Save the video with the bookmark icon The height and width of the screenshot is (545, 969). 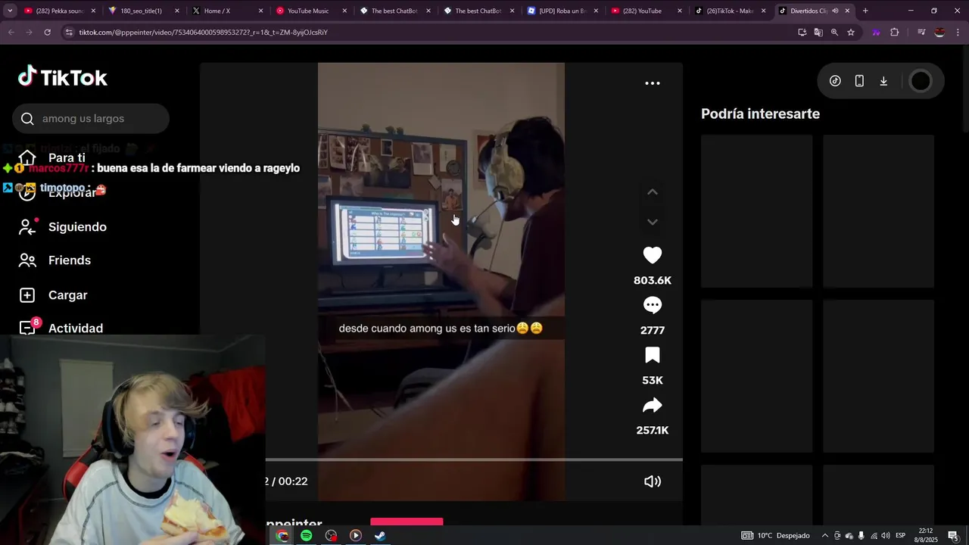pos(652,355)
